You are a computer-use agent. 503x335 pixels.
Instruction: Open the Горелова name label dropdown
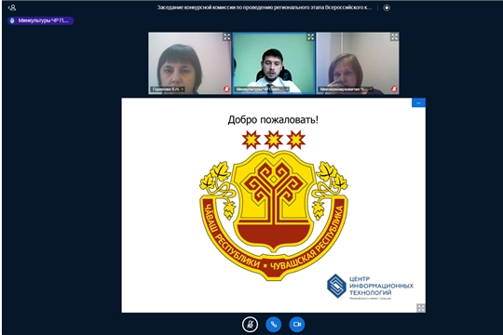tap(168, 89)
